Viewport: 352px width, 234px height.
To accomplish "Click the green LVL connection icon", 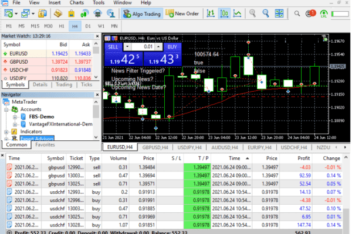I will tap(324, 13).
